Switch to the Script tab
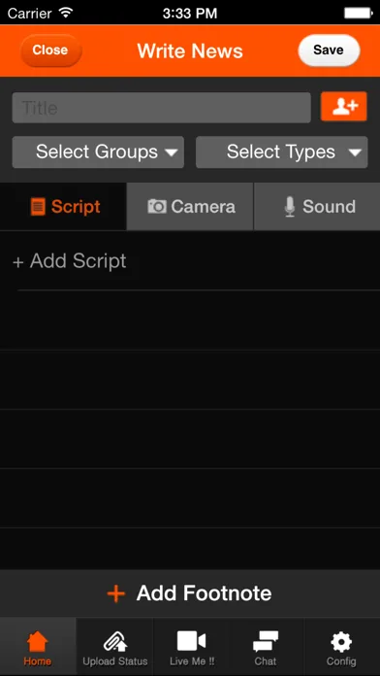 coord(63,207)
